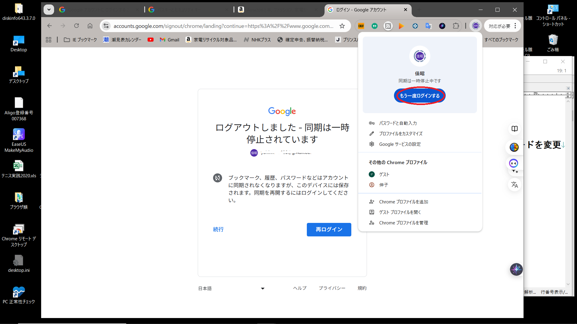Open the Extensions puzzle-piece menu
The height and width of the screenshot is (324, 577).
[x=456, y=26]
